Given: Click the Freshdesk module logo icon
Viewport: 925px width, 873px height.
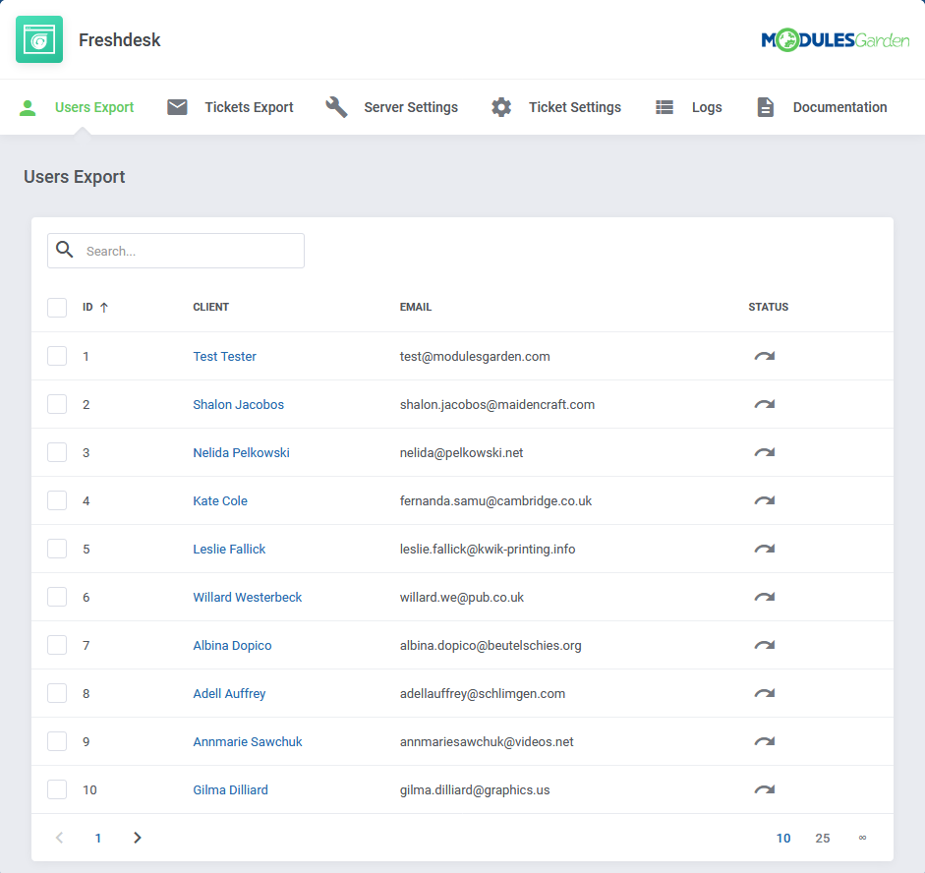Looking at the screenshot, I should pyautogui.click(x=39, y=39).
